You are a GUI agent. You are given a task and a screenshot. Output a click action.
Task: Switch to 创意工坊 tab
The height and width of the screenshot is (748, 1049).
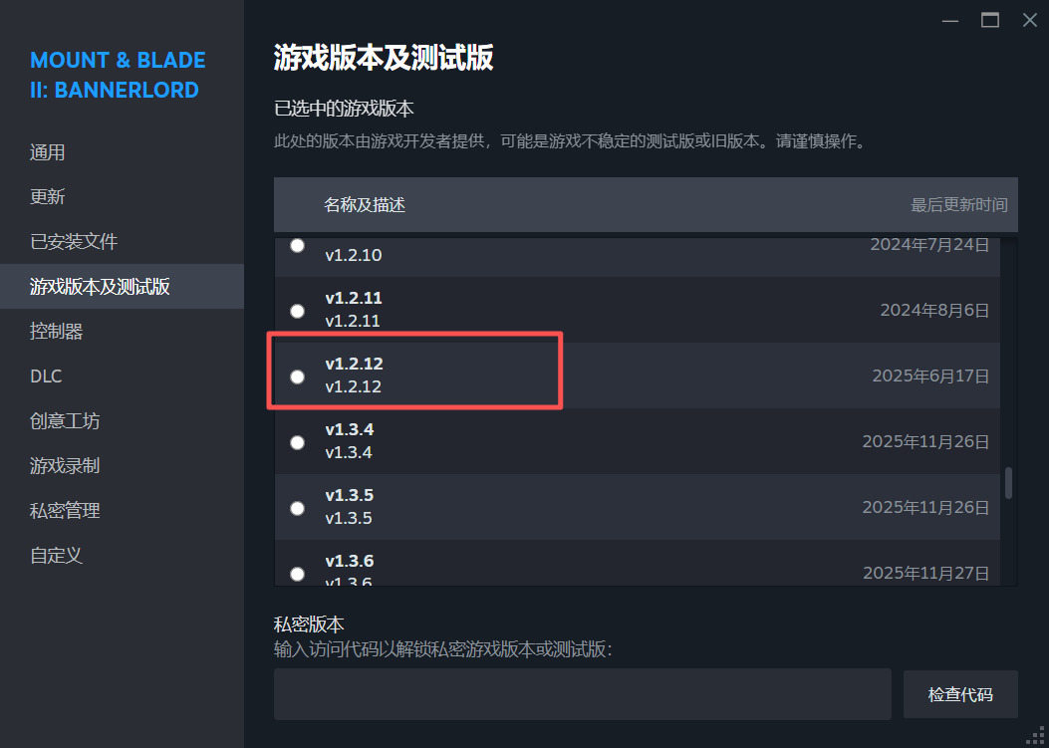[65, 421]
